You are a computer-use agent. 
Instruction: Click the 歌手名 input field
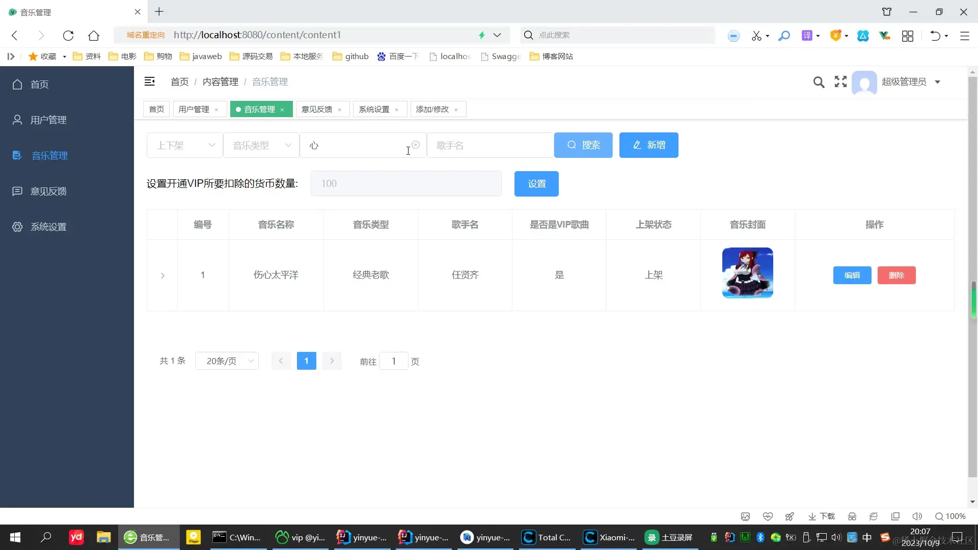490,146
